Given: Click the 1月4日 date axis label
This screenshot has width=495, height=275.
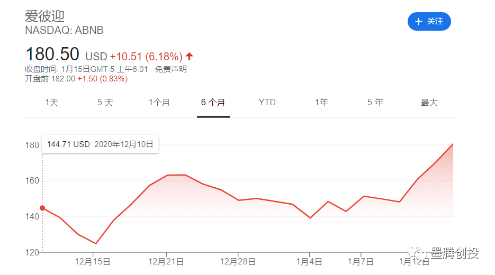Looking at the screenshot, I should coord(309,261).
